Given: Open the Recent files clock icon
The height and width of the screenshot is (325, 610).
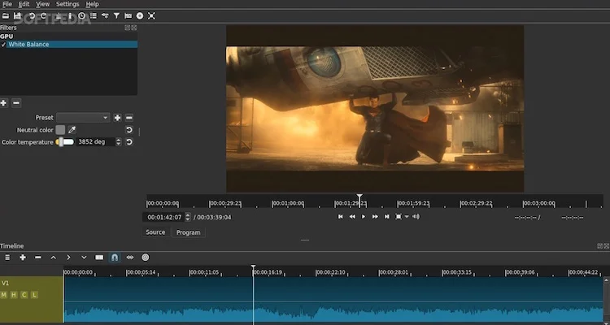Looking at the screenshot, I should click(81, 16).
